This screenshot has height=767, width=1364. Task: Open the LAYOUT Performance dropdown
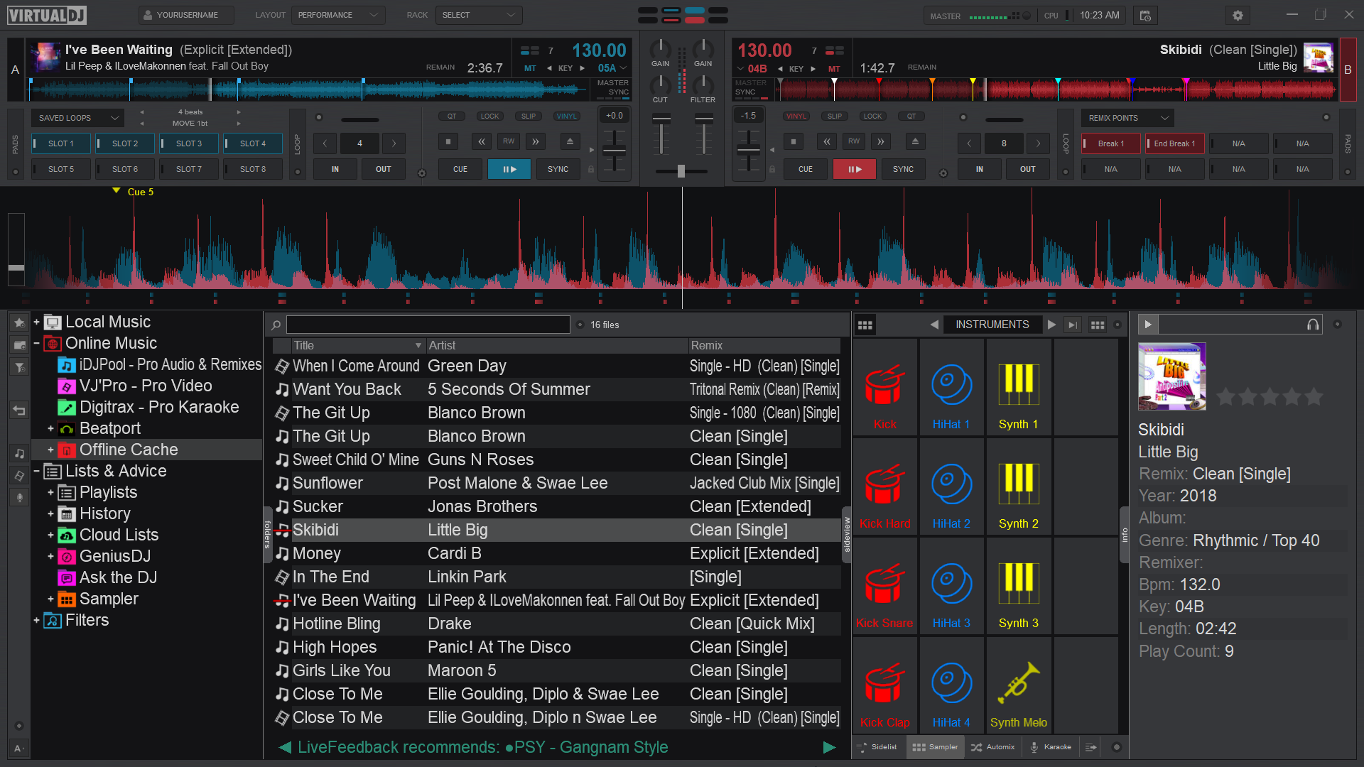(x=337, y=15)
